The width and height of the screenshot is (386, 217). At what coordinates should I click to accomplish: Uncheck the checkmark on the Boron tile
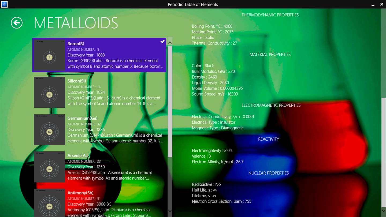point(162,42)
